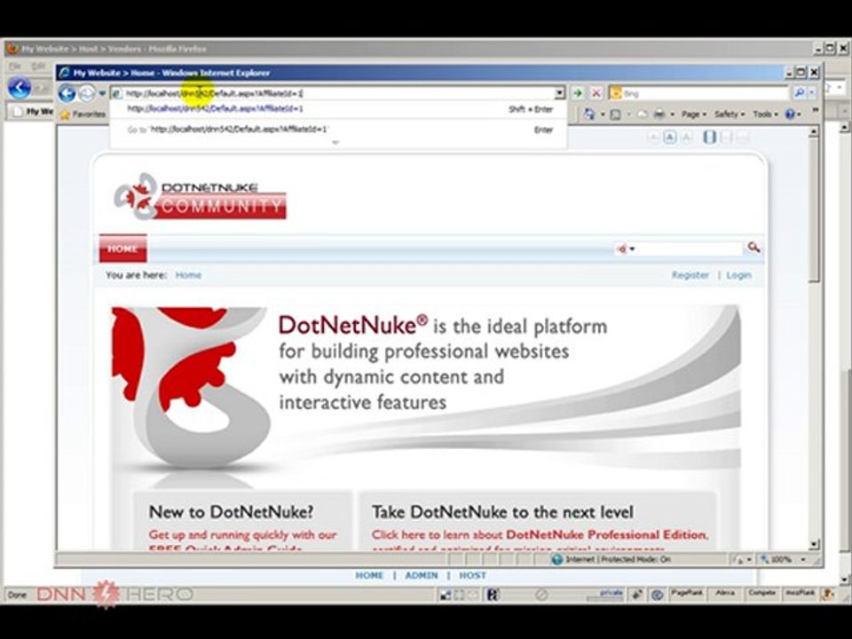Expand the IE command bar overflow chevron

(815, 111)
